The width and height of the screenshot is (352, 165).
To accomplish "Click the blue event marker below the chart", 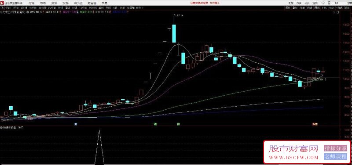I will pos(76,124).
